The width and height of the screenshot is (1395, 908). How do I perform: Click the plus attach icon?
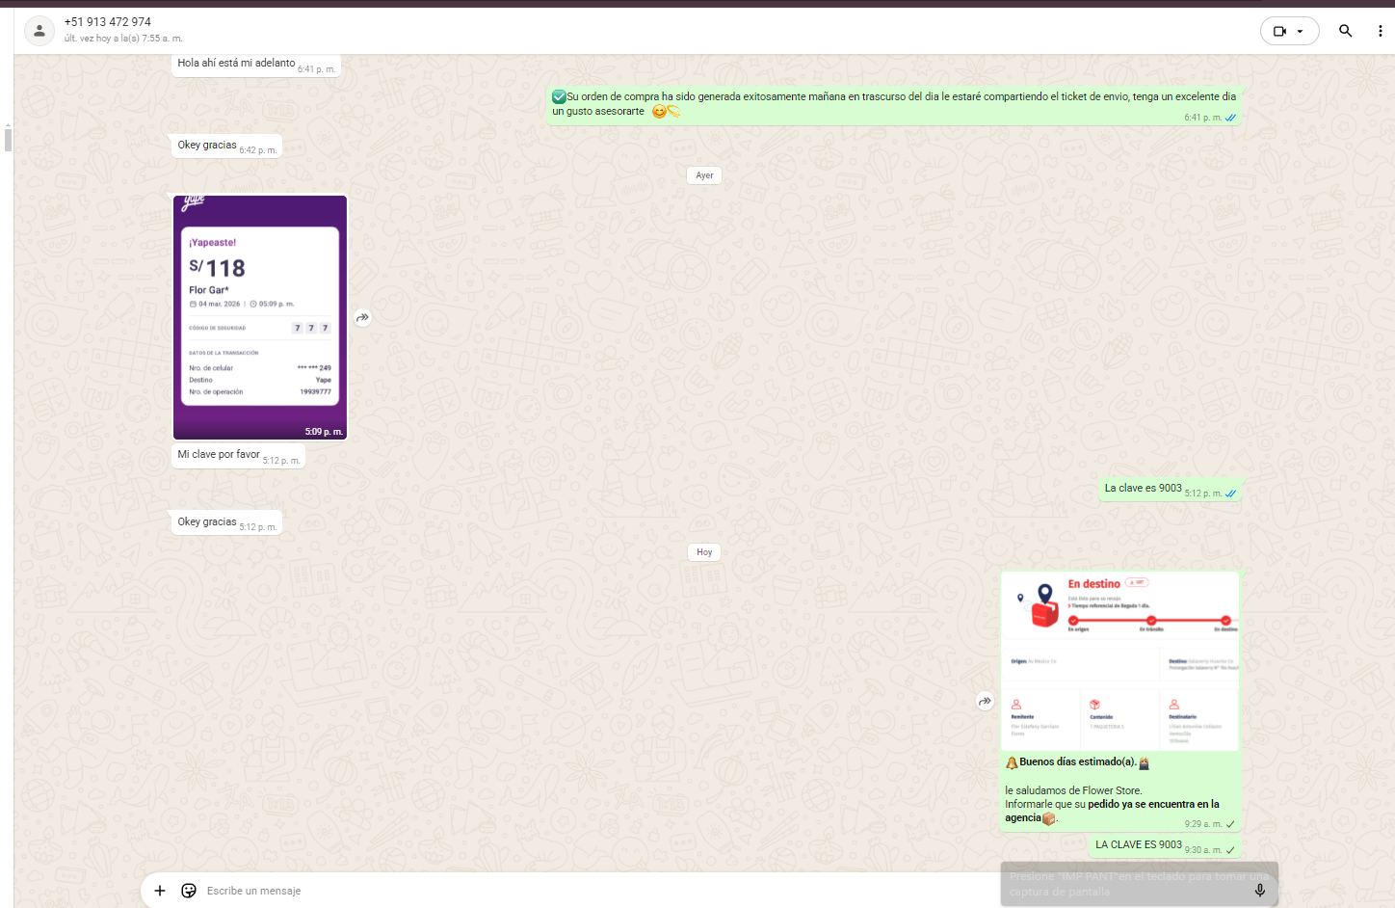[160, 891]
